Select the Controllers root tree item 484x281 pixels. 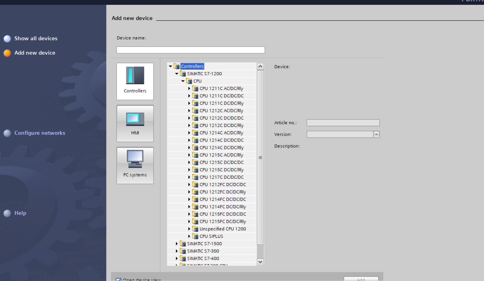point(192,66)
